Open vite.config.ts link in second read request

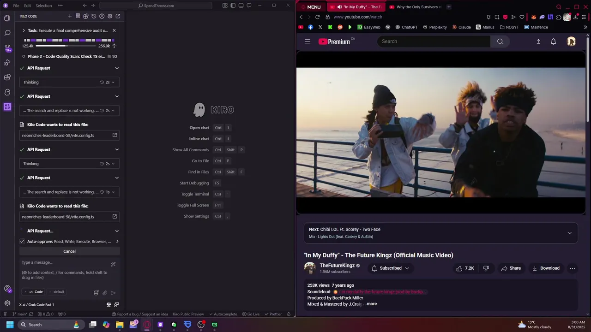69,217
